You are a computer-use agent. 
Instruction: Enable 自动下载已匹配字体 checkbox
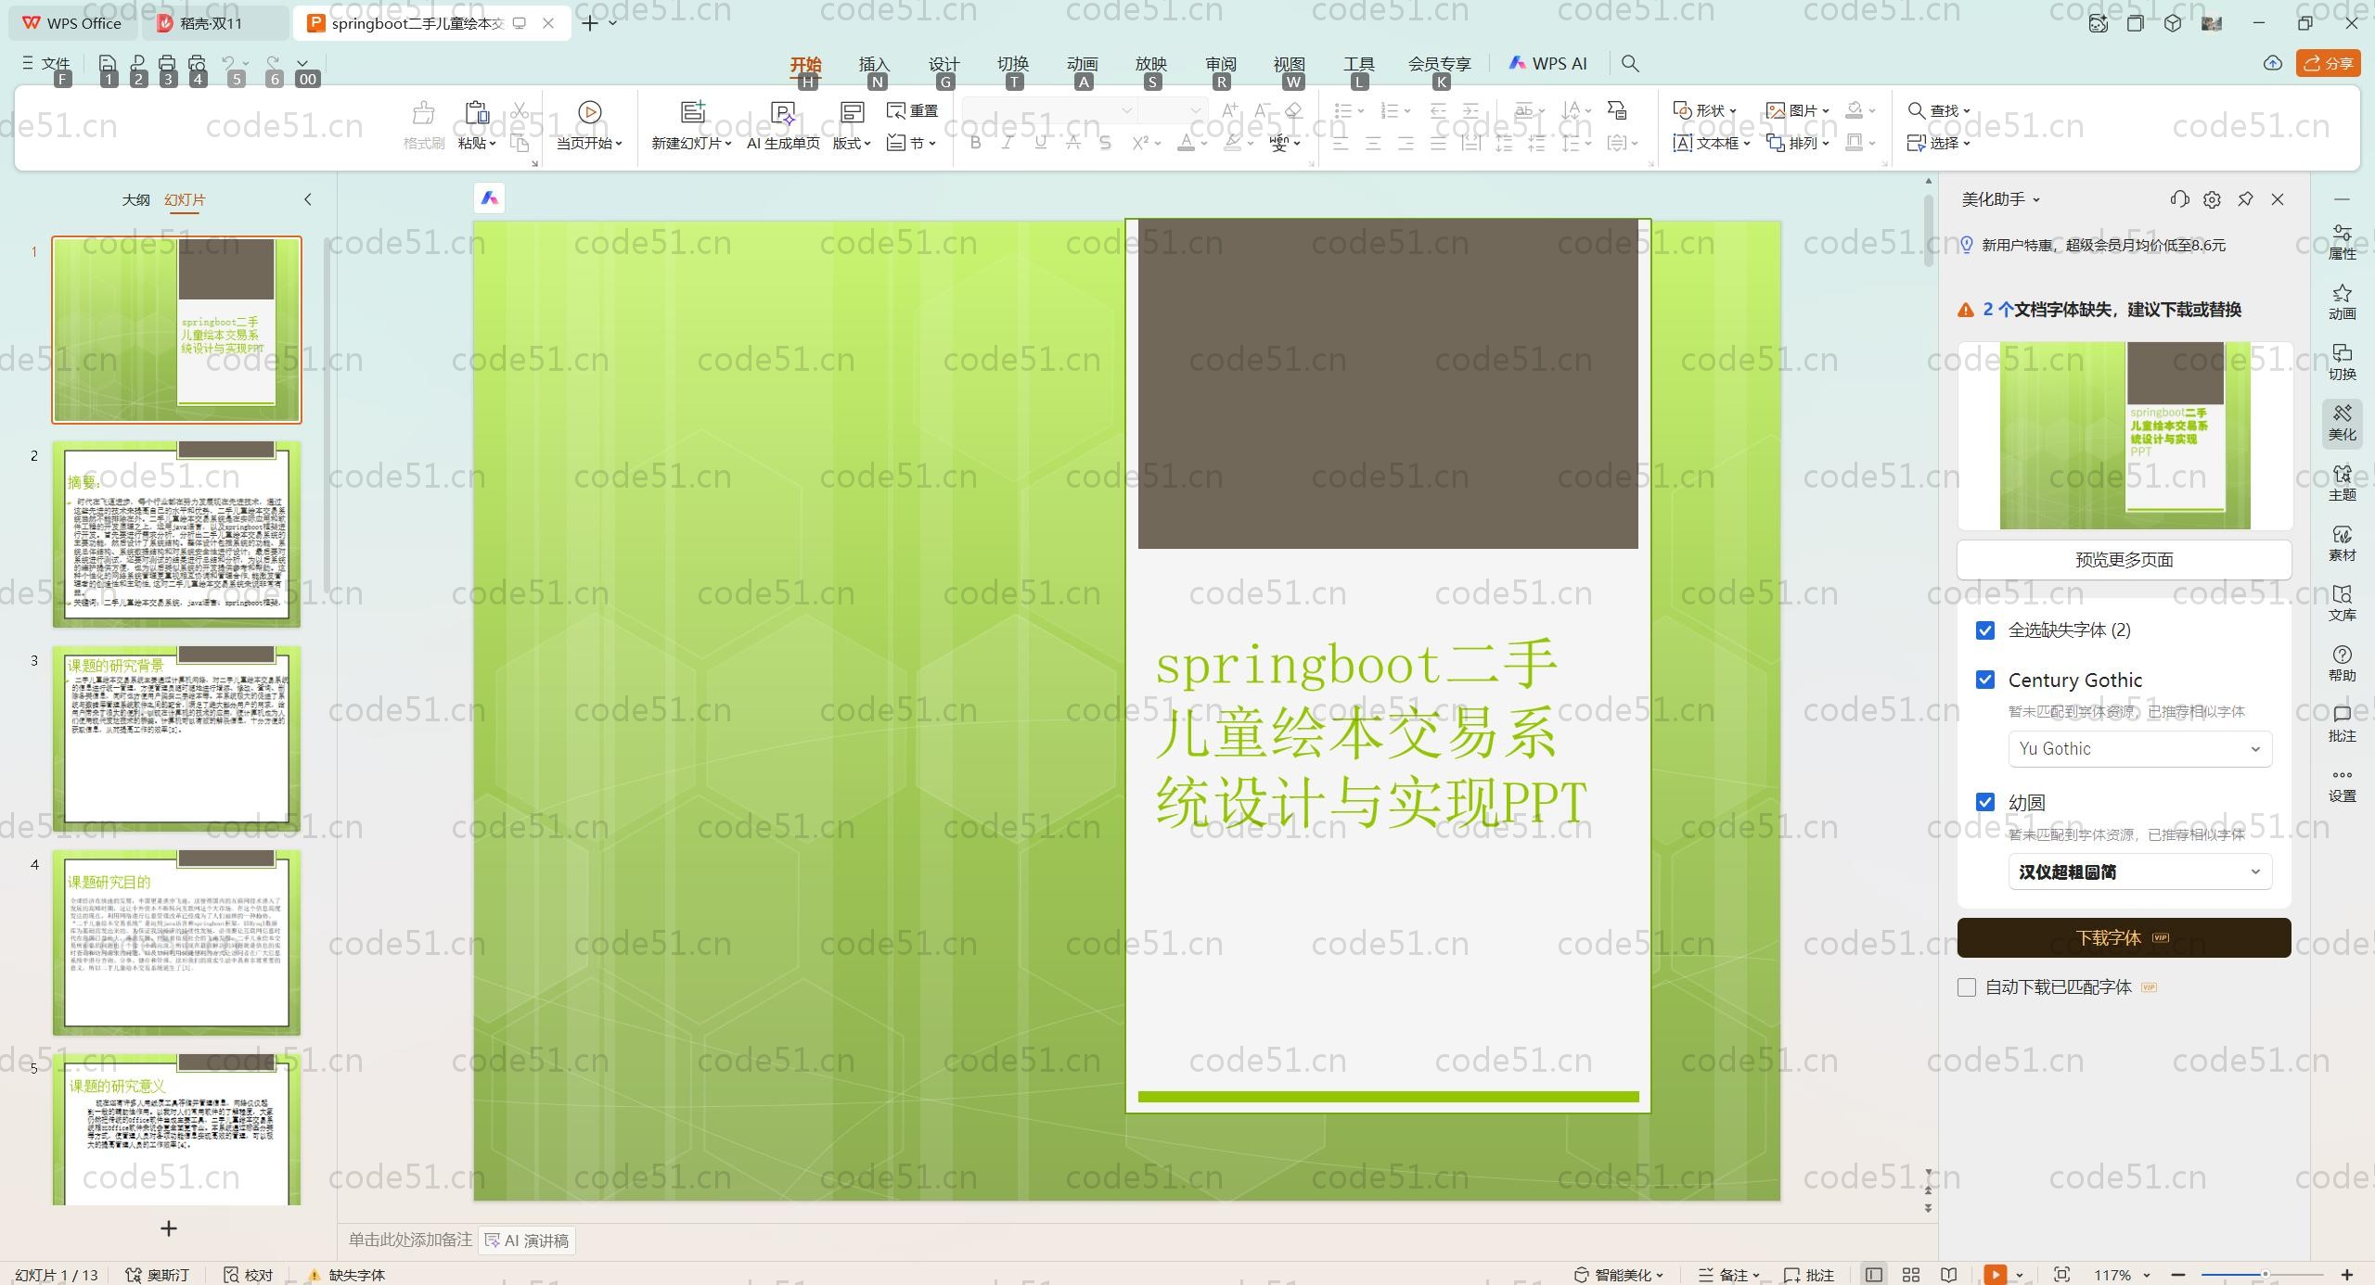[x=1967, y=987]
